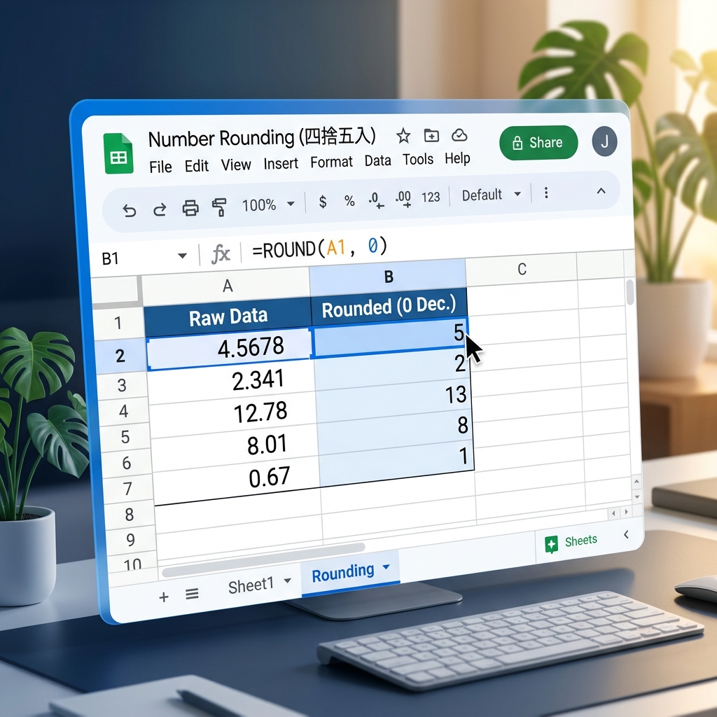
Task: Click the Undo icon
Action: click(130, 211)
